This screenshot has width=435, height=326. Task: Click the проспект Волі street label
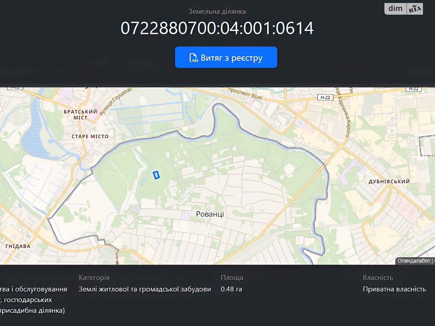tap(245, 94)
